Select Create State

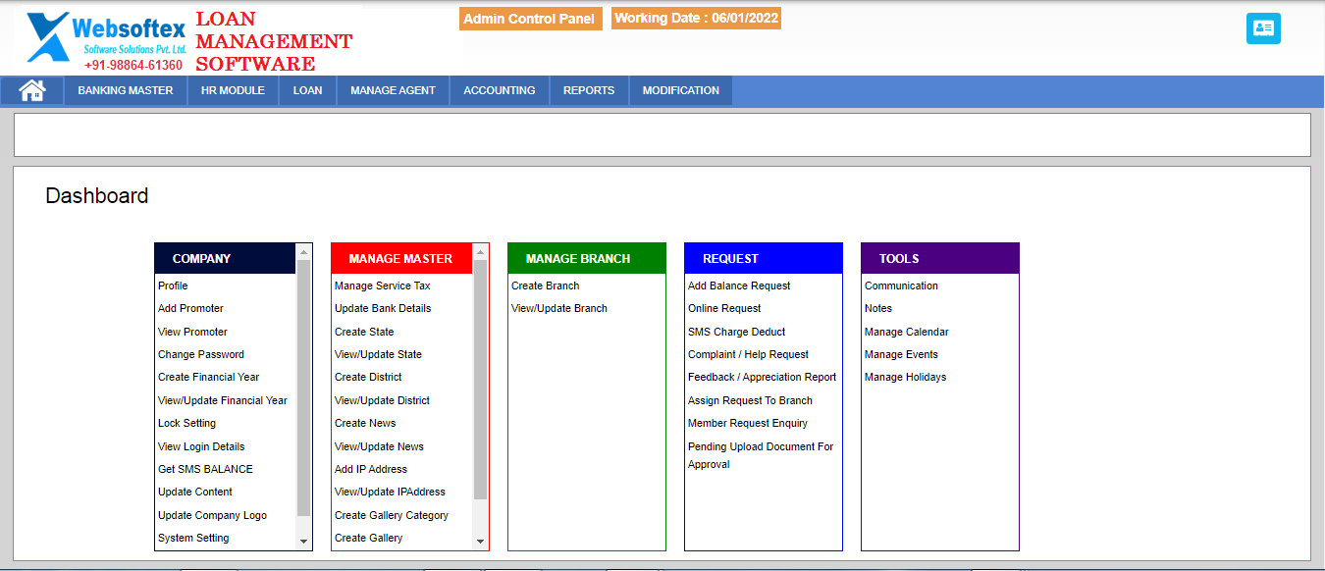364,332
